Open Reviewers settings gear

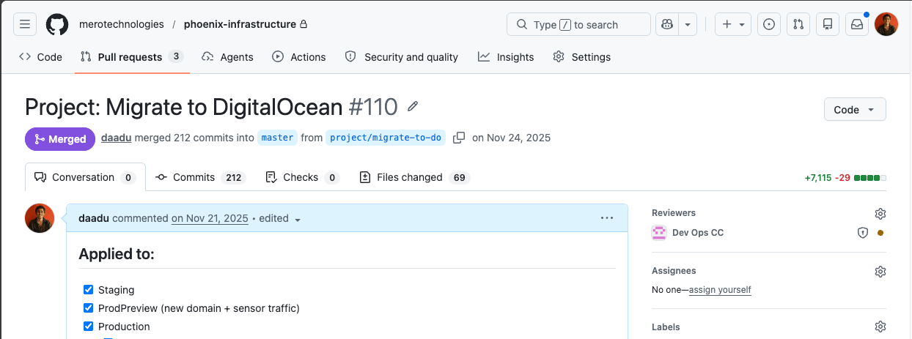[880, 214]
